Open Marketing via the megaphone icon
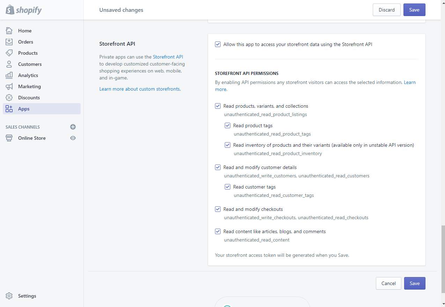 [x=9, y=86]
